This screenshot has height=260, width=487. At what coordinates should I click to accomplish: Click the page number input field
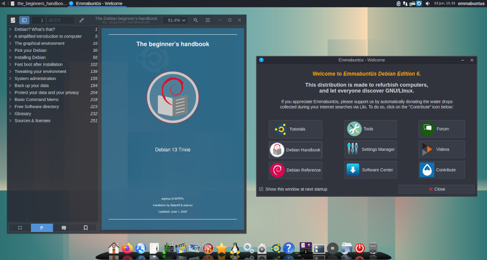[39, 20]
